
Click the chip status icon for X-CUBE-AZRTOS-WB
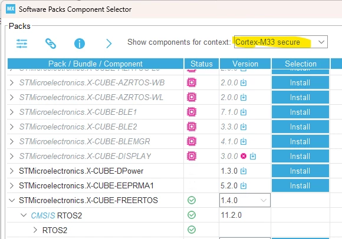tap(192, 82)
